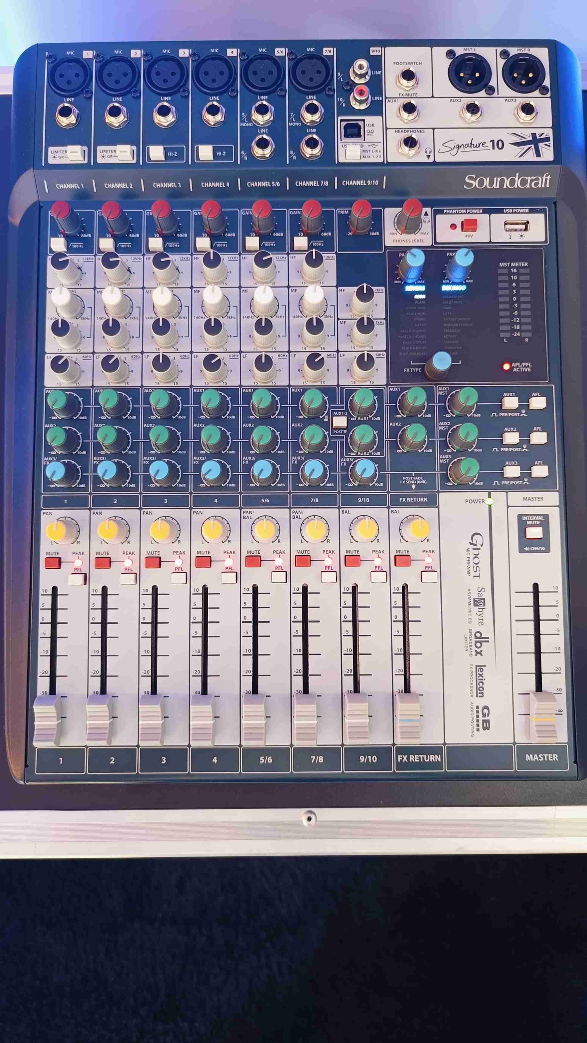The width and height of the screenshot is (587, 1043).
Task: Touch the blue AUX3/FX knob on channel 2
Action: [111, 473]
